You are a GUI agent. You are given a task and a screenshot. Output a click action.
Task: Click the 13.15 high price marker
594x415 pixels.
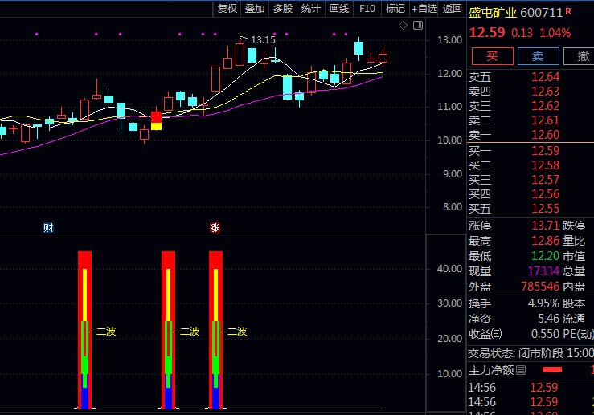pos(263,39)
